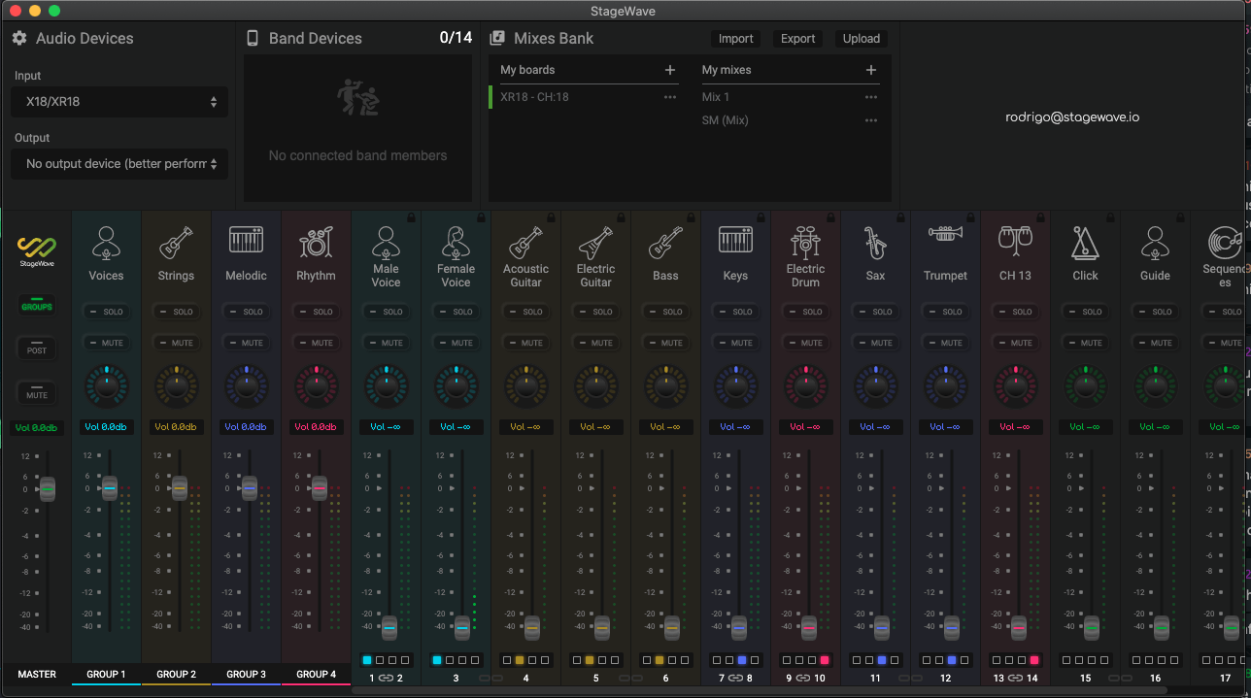Open the Output device selector

[118, 164]
